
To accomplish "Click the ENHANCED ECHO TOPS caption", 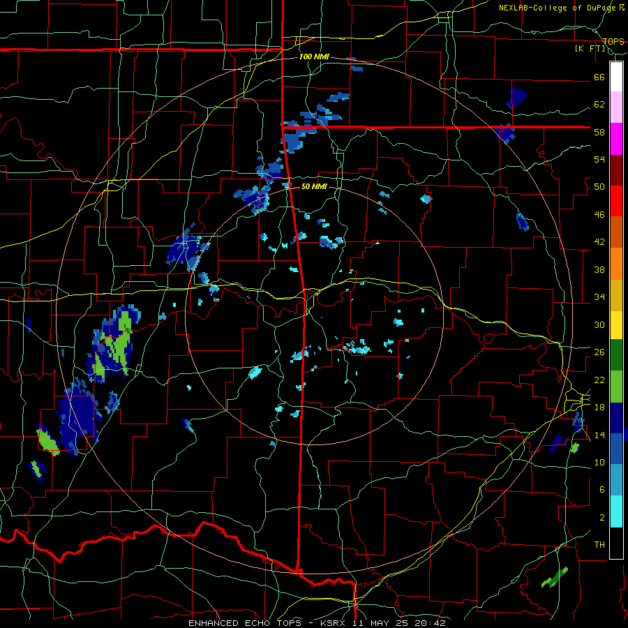I will [x=245, y=623].
